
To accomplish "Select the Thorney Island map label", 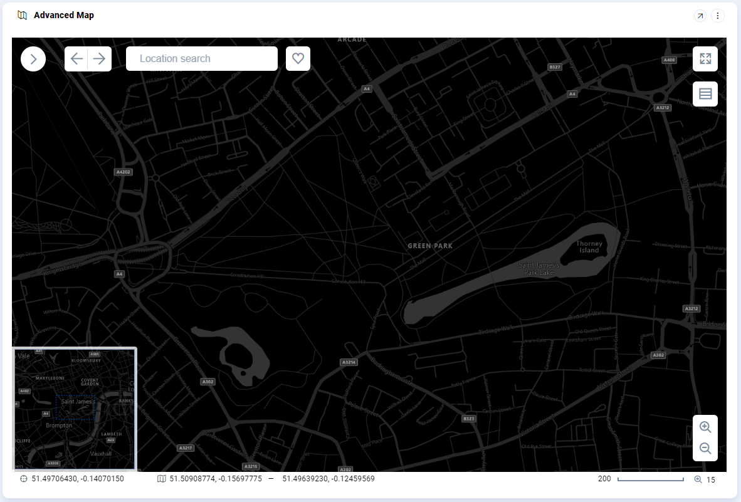I will (x=589, y=247).
